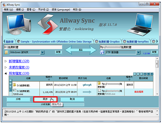
Task: Open the 未更改檔案 (1) link
Action: tap(19, 68)
